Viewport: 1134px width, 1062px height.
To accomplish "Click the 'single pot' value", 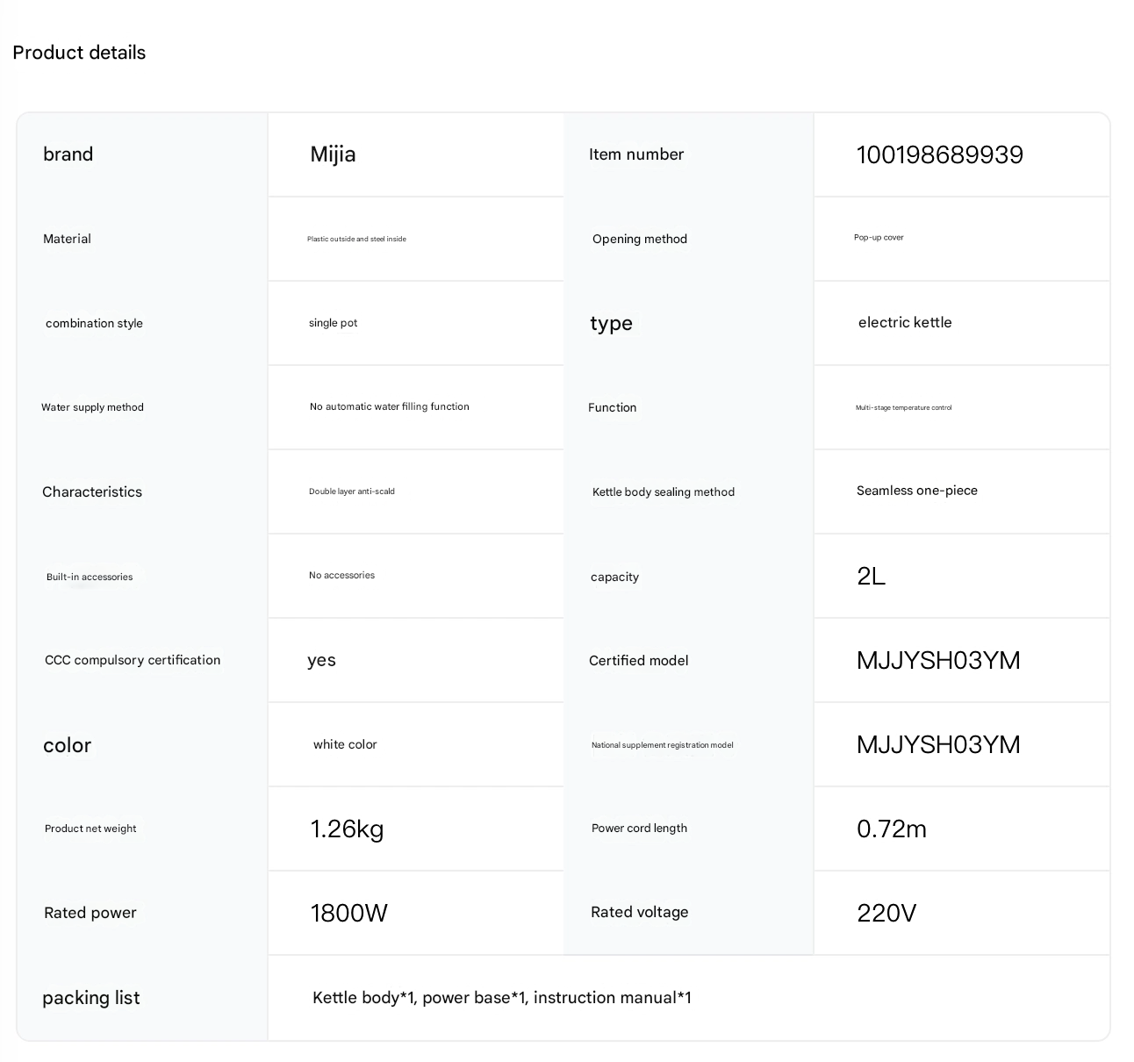I will [x=333, y=323].
